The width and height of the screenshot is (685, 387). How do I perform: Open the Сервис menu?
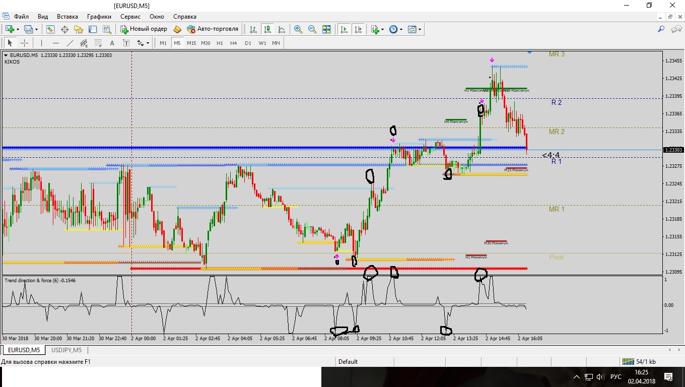click(130, 17)
